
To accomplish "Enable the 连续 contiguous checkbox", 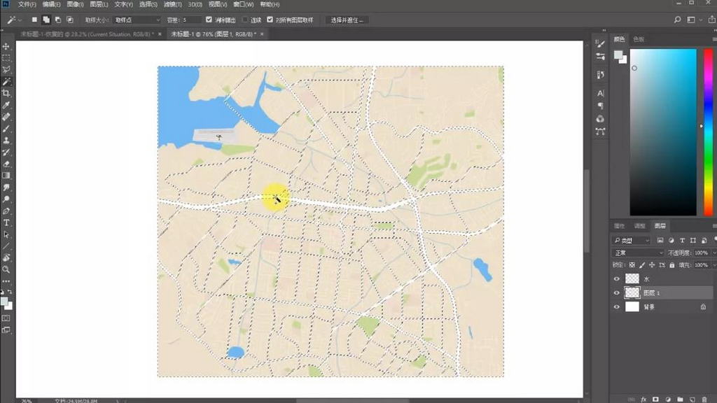I will pyautogui.click(x=245, y=20).
